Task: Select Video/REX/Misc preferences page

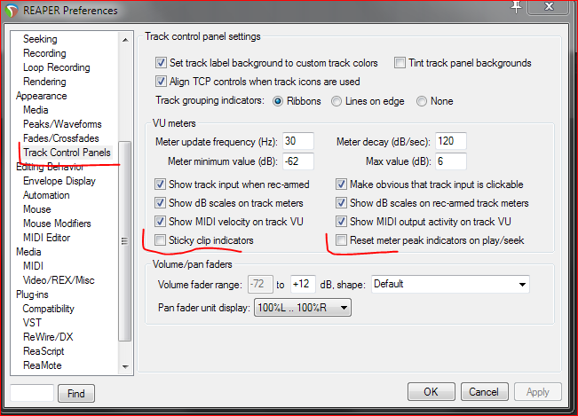Action: pyautogui.click(x=59, y=280)
